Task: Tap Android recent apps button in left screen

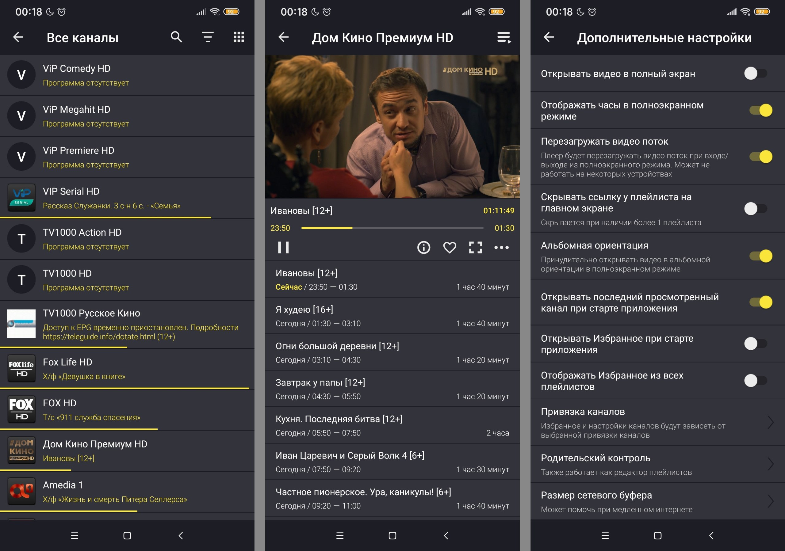Action: tap(75, 535)
